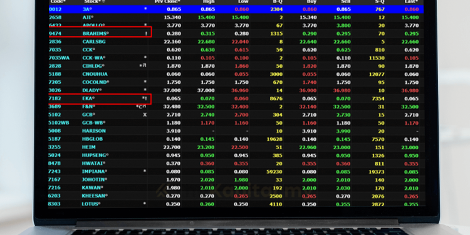This screenshot has width=470, height=235.
Task: Click COCOLND buy quantity 670
Action: 278,82
